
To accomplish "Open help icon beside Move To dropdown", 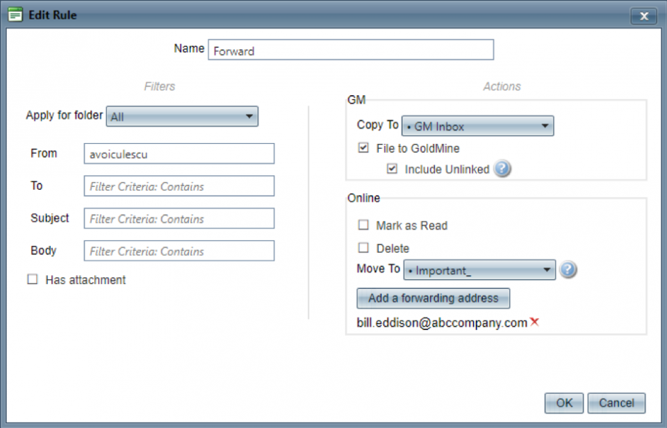I will [568, 270].
